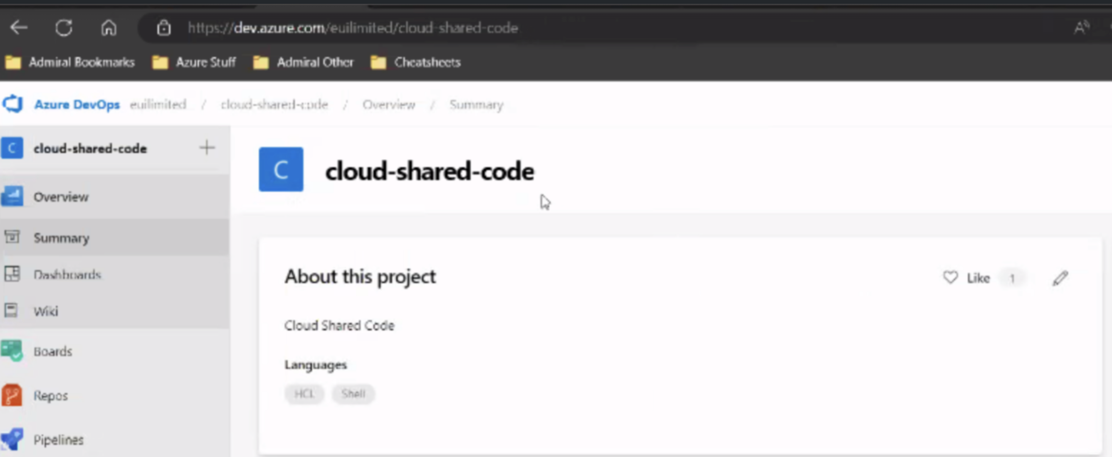
Task: Click the Shell language tag
Action: pyautogui.click(x=353, y=393)
